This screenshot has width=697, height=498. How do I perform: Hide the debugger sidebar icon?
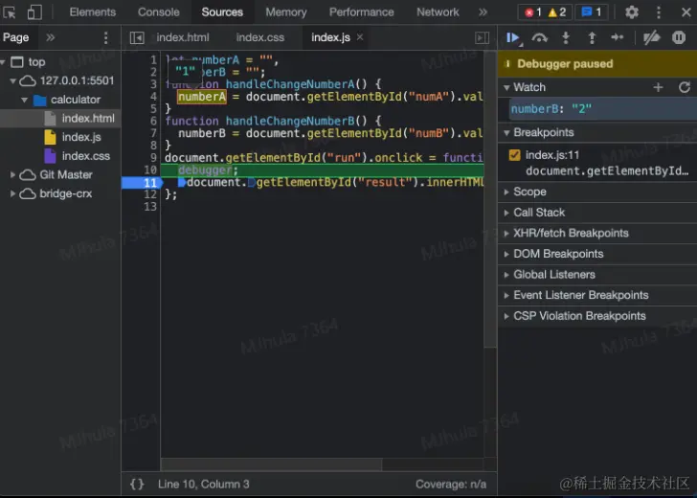point(482,37)
